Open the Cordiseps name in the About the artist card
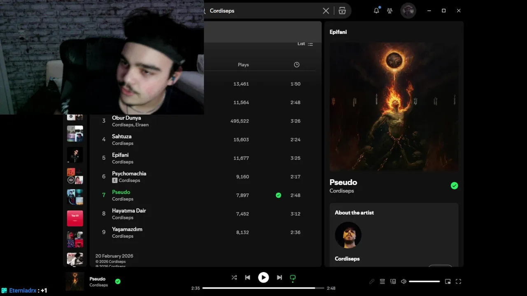The width and height of the screenshot is (527, 296). 347,259
